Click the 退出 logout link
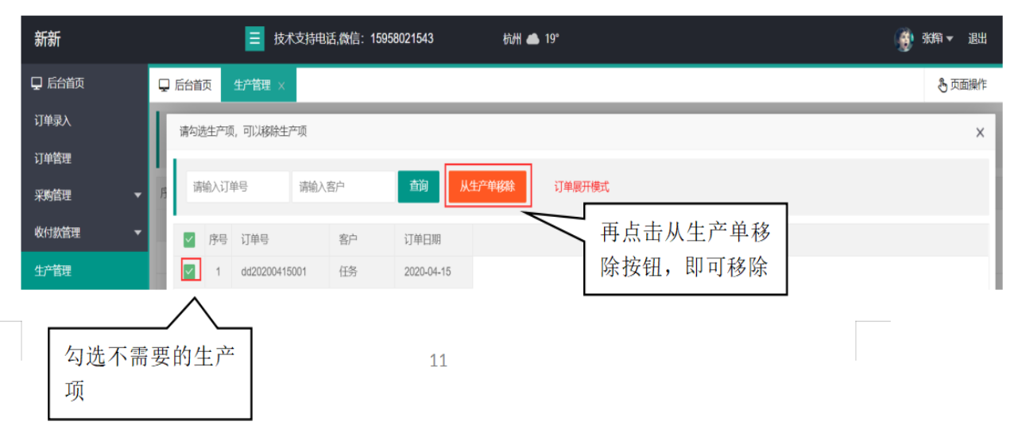 (x=977, y=39)
